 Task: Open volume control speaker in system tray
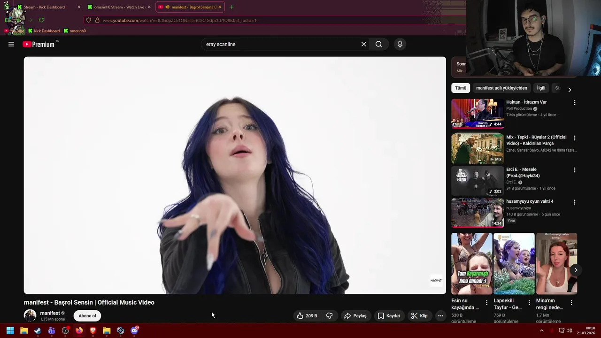(569, 330)
